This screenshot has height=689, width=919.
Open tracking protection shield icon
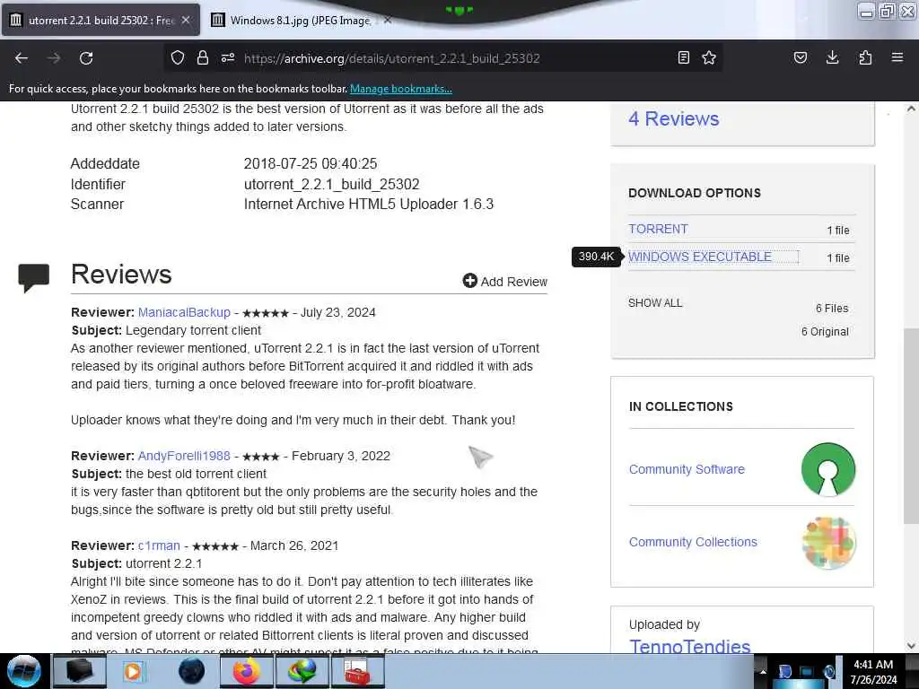178,57
